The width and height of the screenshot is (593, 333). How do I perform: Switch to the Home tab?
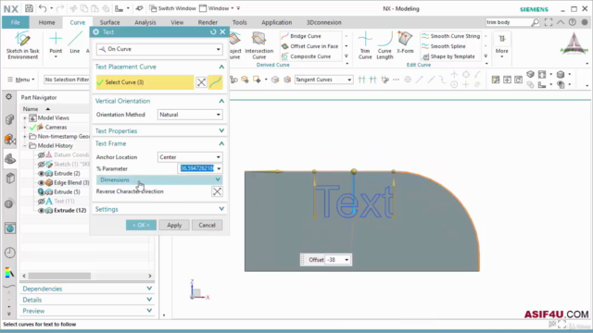pyautogui.click(x=46, y=22)
